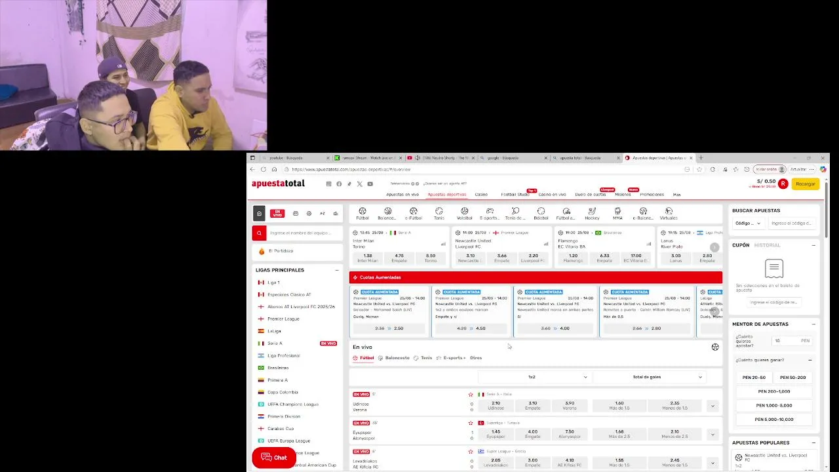The width and height of the screenshot is (839, 472).
Task: Favorite the Eyupspor vs Alanyaspor match star
Action: [x=471, y=423]
